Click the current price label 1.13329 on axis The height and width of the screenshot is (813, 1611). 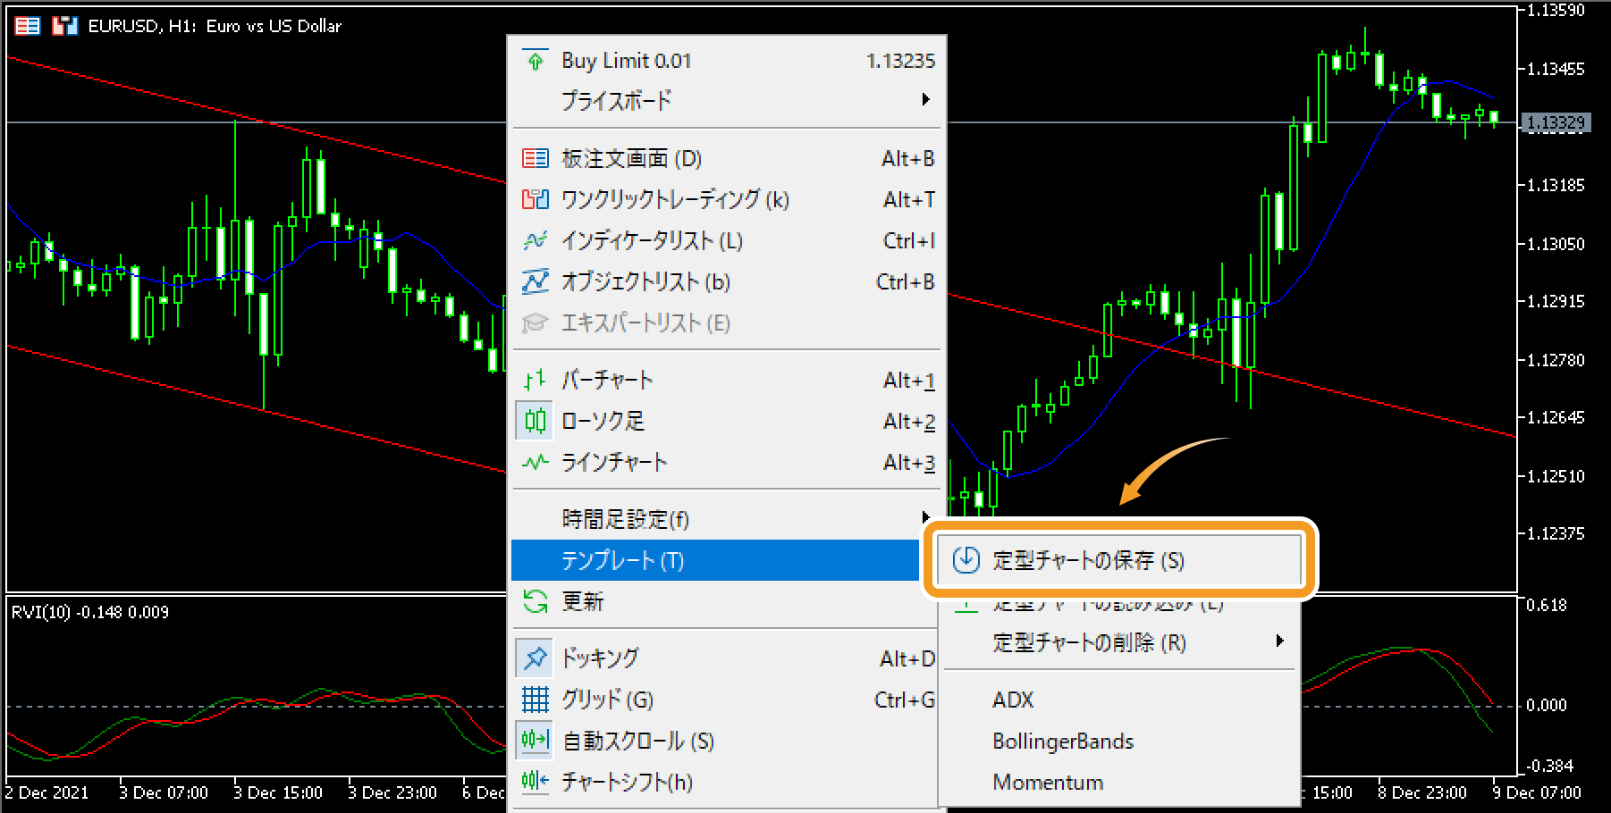(x=1556, y=122)
